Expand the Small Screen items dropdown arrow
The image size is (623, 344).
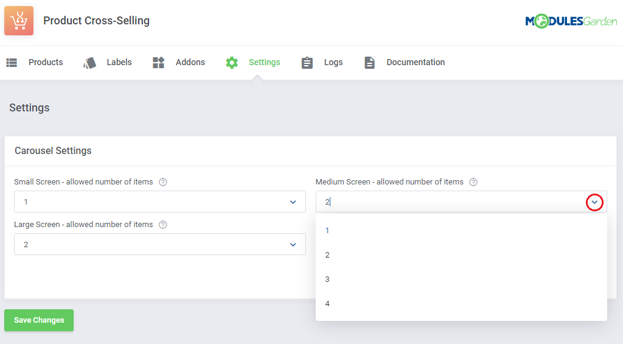tap(293, 202)
